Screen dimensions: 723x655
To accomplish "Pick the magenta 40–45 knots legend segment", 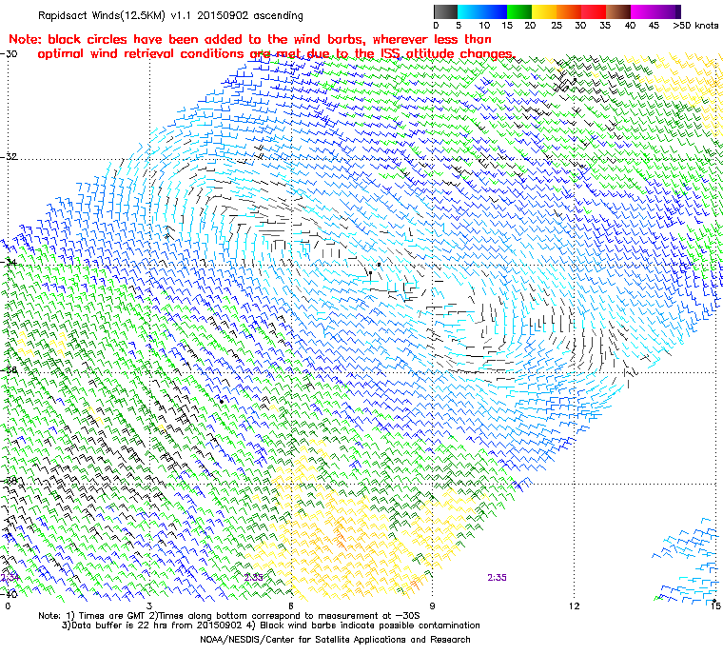I will point(643,11).
